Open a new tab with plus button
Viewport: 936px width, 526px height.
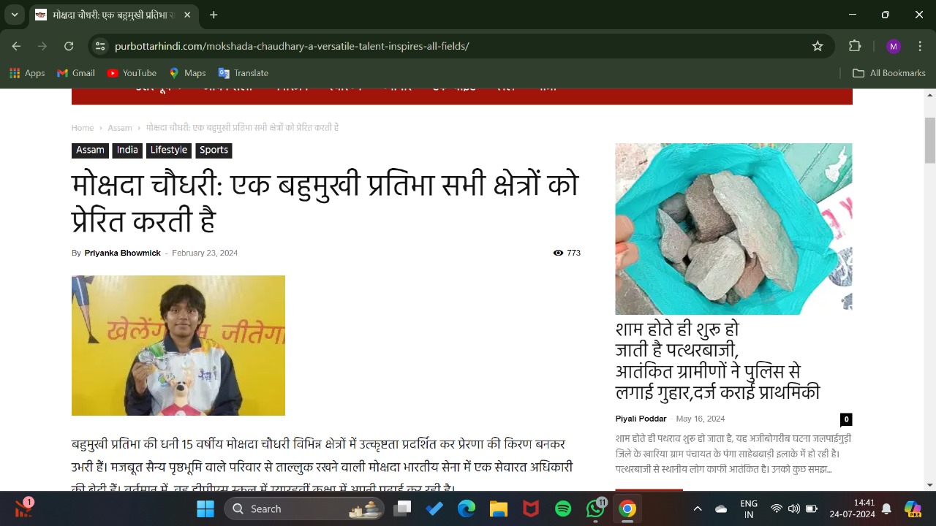pos(214,15)
